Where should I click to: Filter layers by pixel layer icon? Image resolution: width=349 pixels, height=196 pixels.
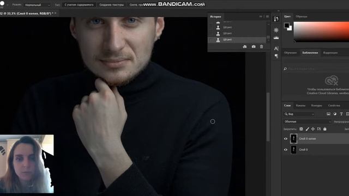coord(328,114)
